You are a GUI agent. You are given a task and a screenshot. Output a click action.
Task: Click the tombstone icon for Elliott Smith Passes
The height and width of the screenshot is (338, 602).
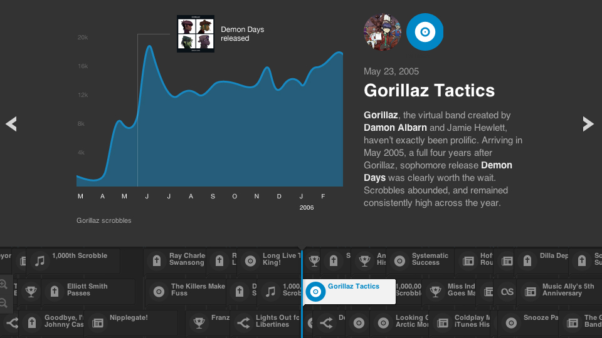tap(55, 291)
